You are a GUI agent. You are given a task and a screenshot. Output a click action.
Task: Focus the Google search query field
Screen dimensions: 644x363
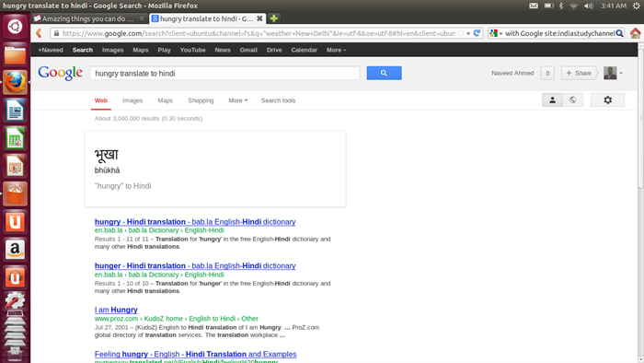(224, 73)
